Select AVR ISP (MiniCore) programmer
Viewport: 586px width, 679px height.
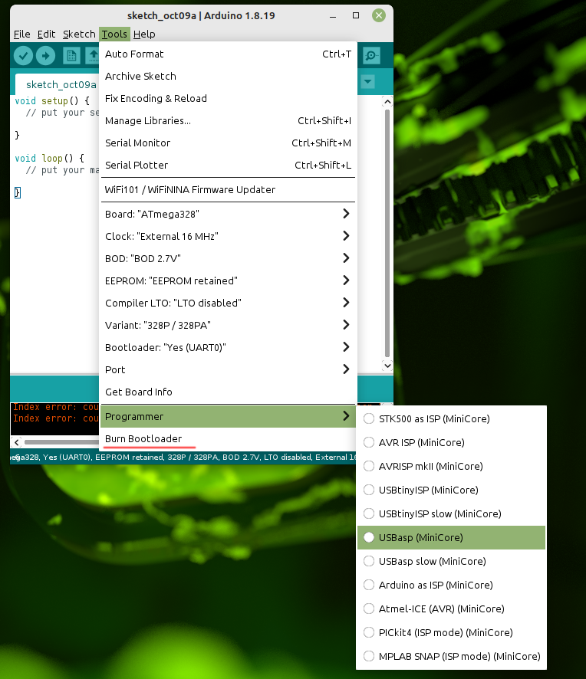451,442
